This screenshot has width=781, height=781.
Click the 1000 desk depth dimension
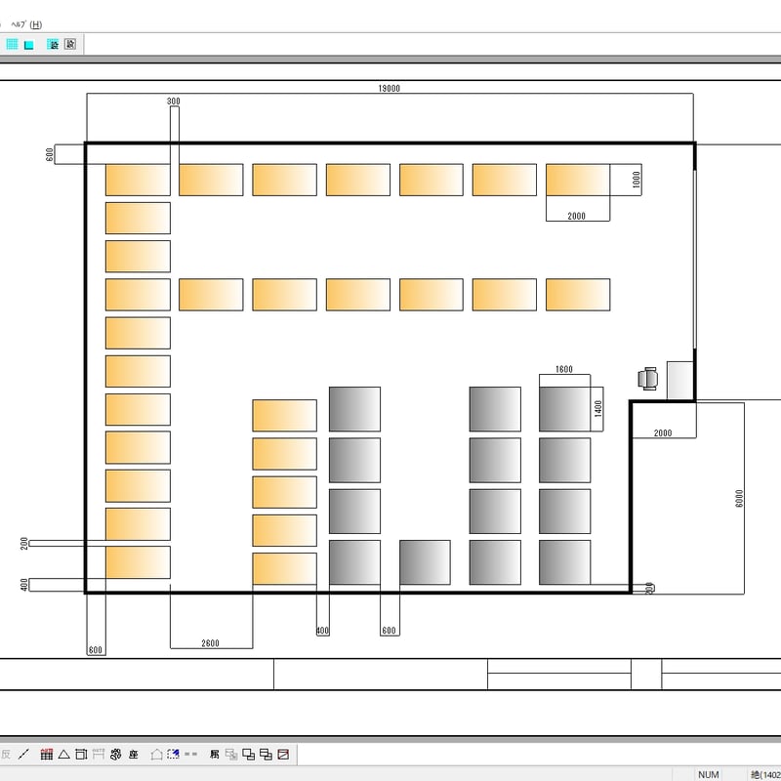637,180
